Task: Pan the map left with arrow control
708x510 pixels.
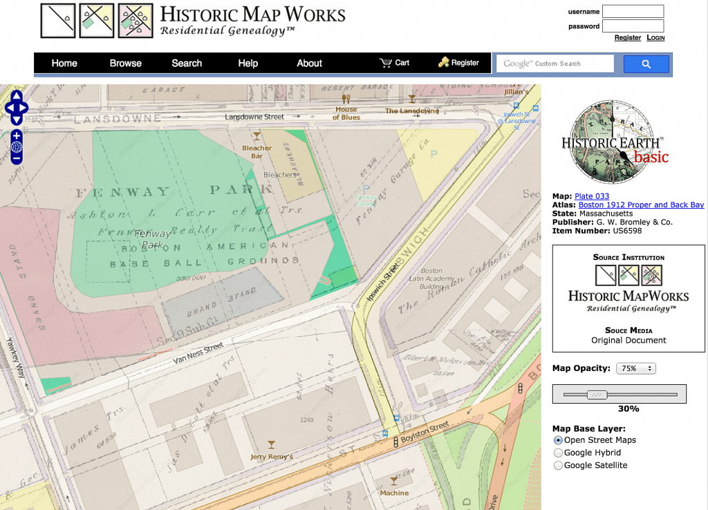Action: (x=9, y=108)
